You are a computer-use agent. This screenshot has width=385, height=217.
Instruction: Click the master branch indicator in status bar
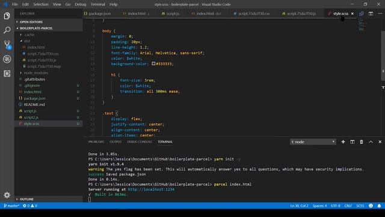point(11,206)
